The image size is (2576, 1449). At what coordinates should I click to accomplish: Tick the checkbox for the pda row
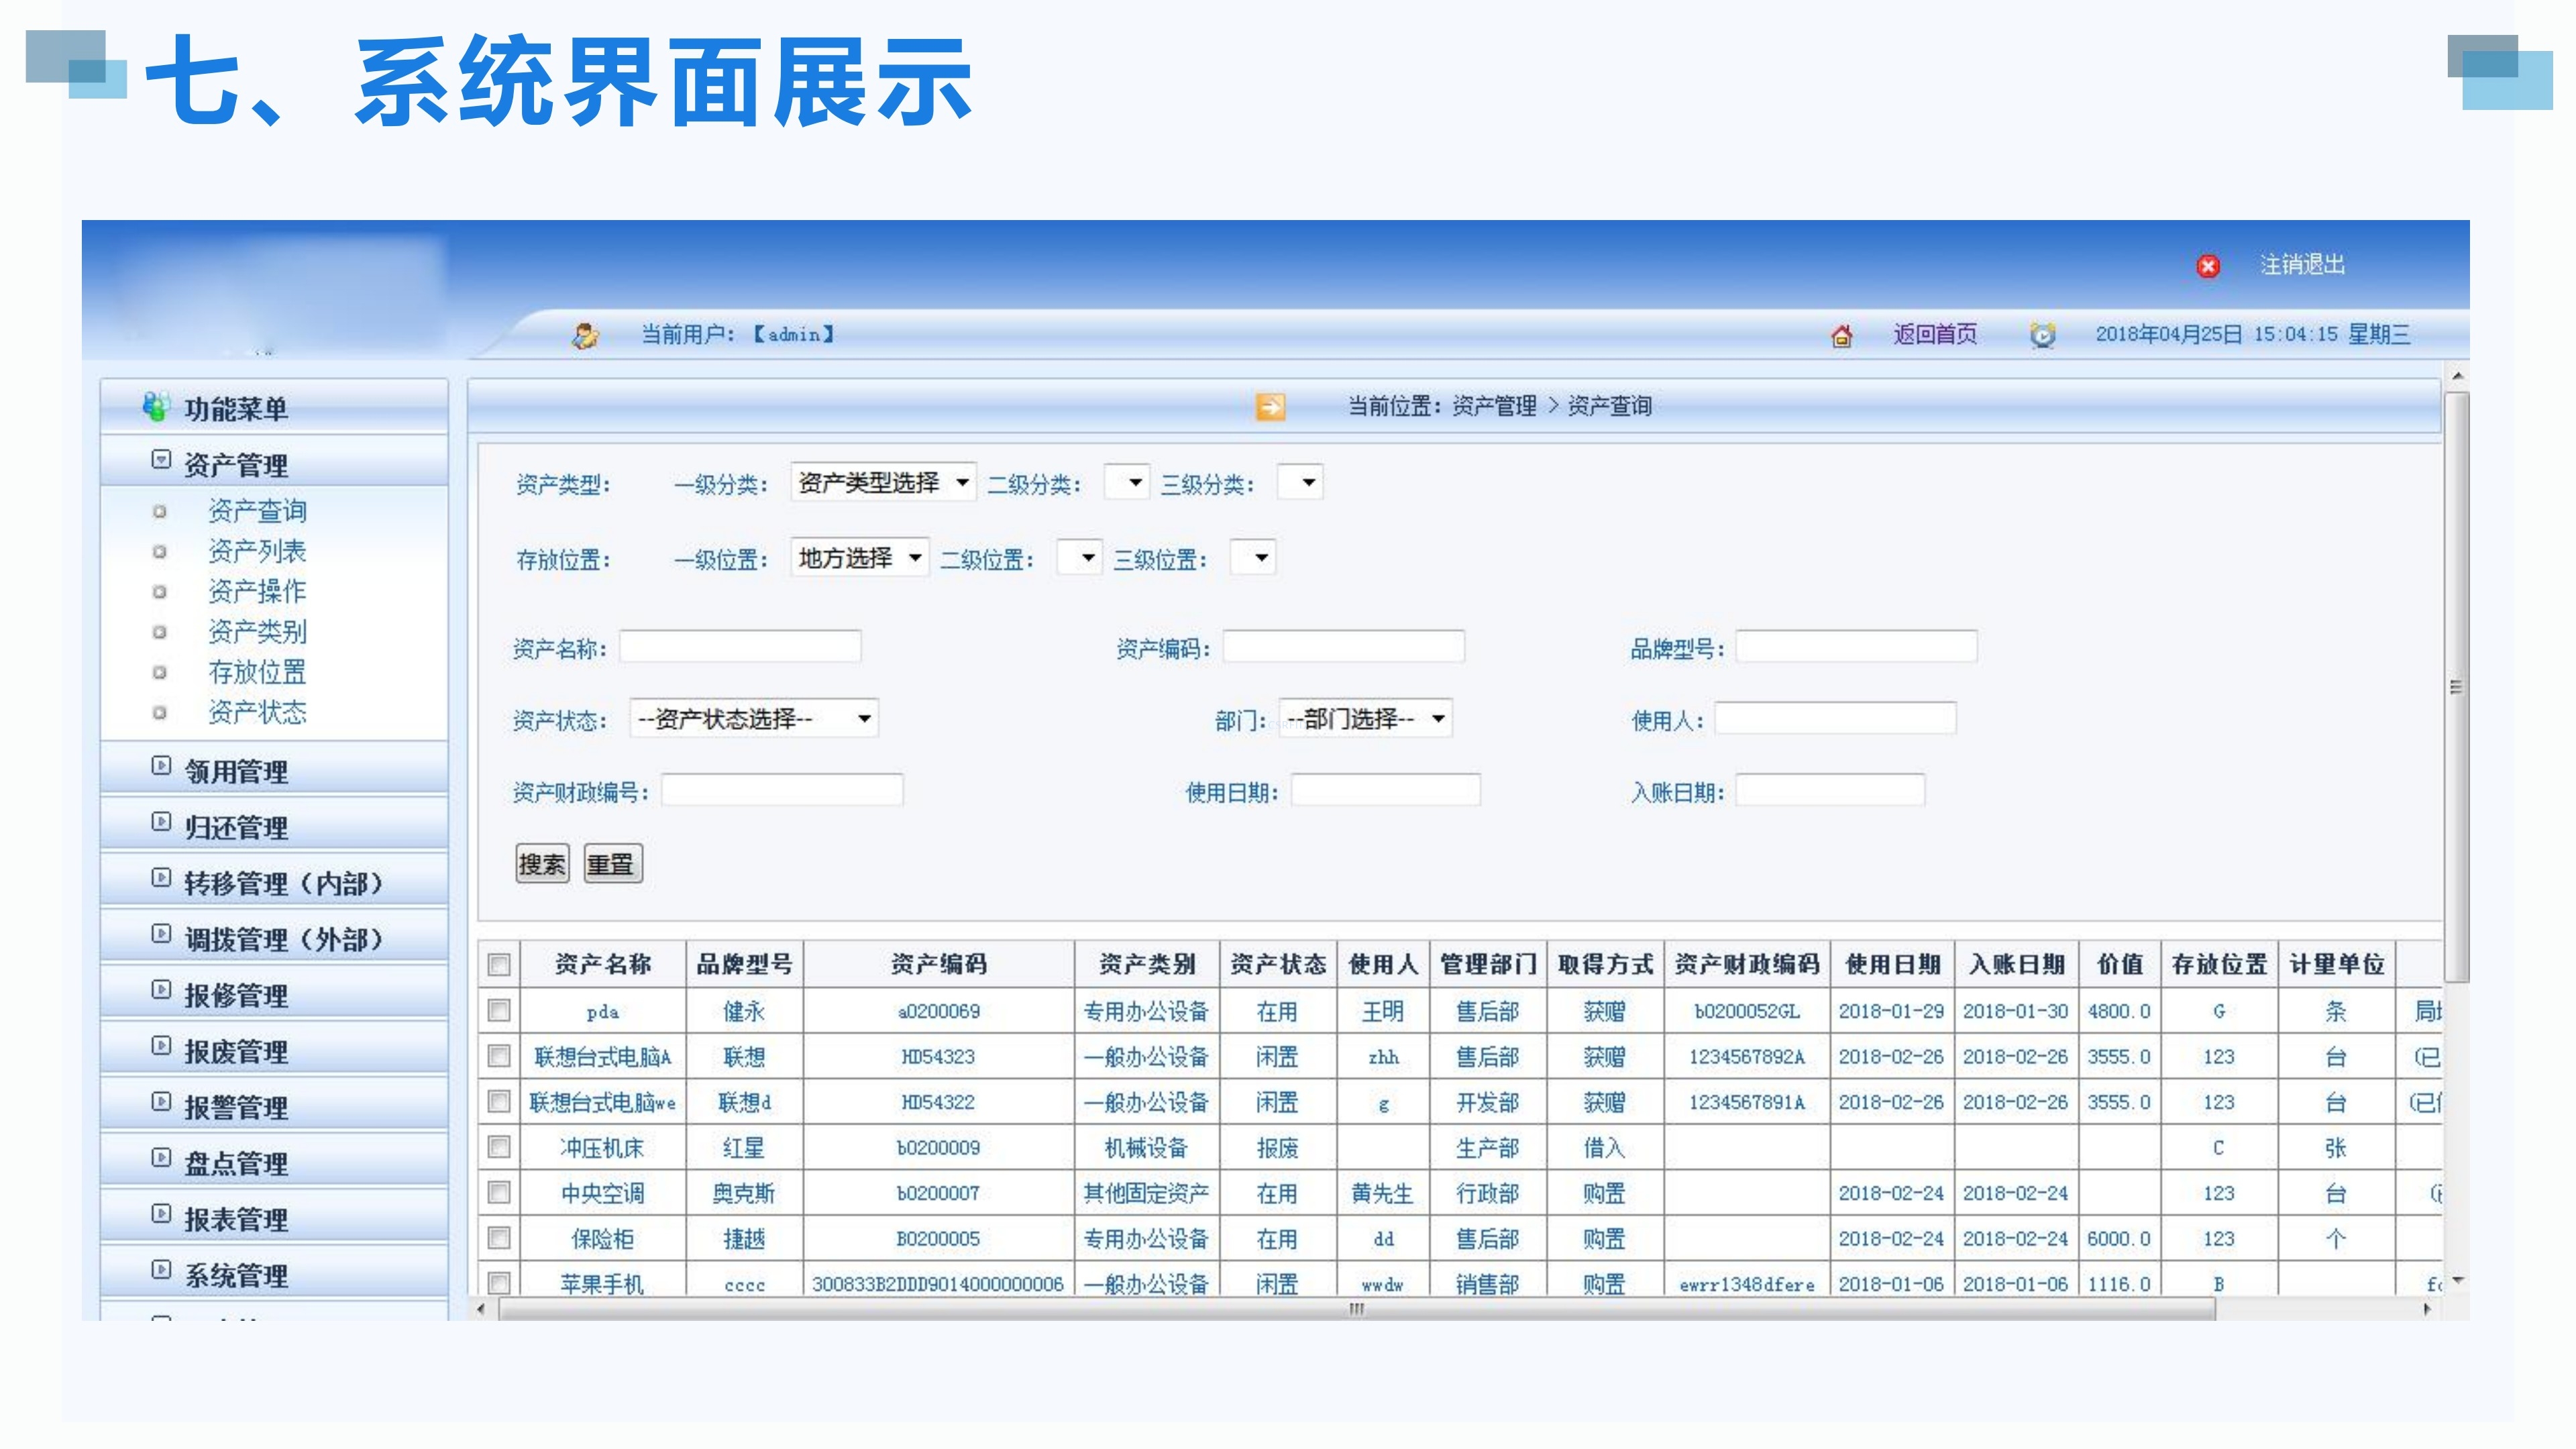click(x=499, y=1010)
